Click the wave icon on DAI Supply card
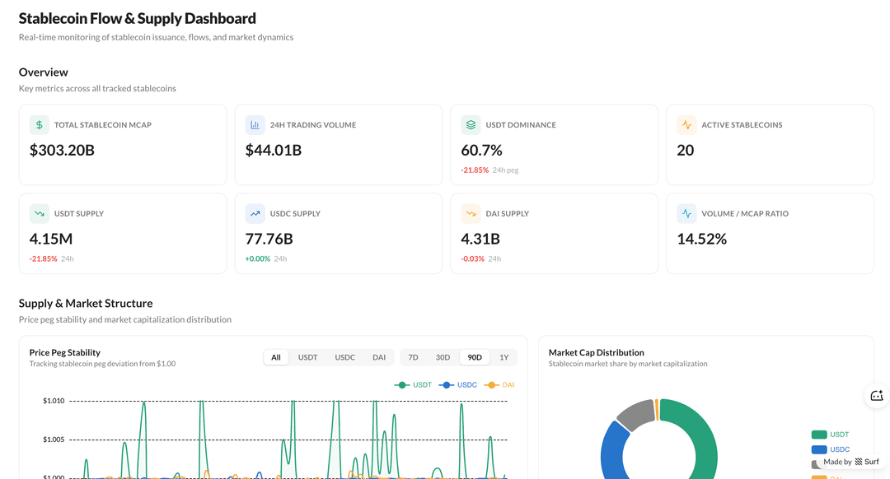 click(470, 212)
